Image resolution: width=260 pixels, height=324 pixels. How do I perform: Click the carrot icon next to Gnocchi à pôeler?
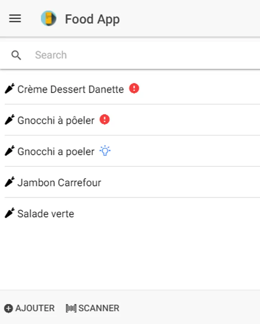coord(10,120)
